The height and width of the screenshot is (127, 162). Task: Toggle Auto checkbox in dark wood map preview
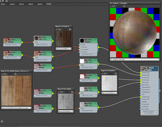coord(56,29)
